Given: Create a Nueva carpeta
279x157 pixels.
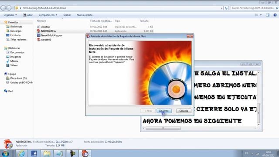Looking at the screenshot, I should click(85, 15).
